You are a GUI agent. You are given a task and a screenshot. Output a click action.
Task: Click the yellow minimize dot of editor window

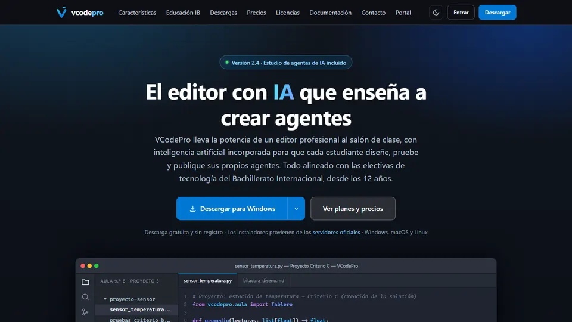pos(89,266)
